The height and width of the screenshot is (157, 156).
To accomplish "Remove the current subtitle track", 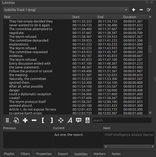I will 141,10.
